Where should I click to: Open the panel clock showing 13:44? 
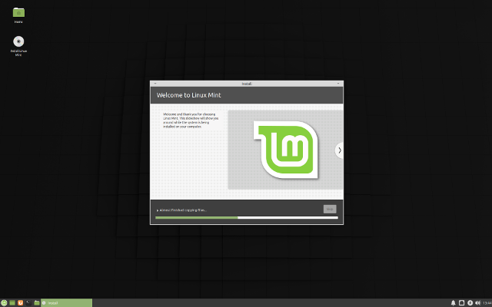(487, 303)
